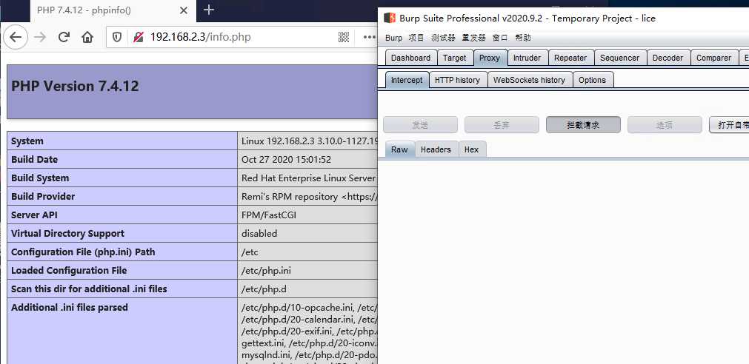Image resolution: width=749 pixels, height=364 pixels.
Task: Open the 重发器 menu in Burp Suite
Action: click(473, 38)
